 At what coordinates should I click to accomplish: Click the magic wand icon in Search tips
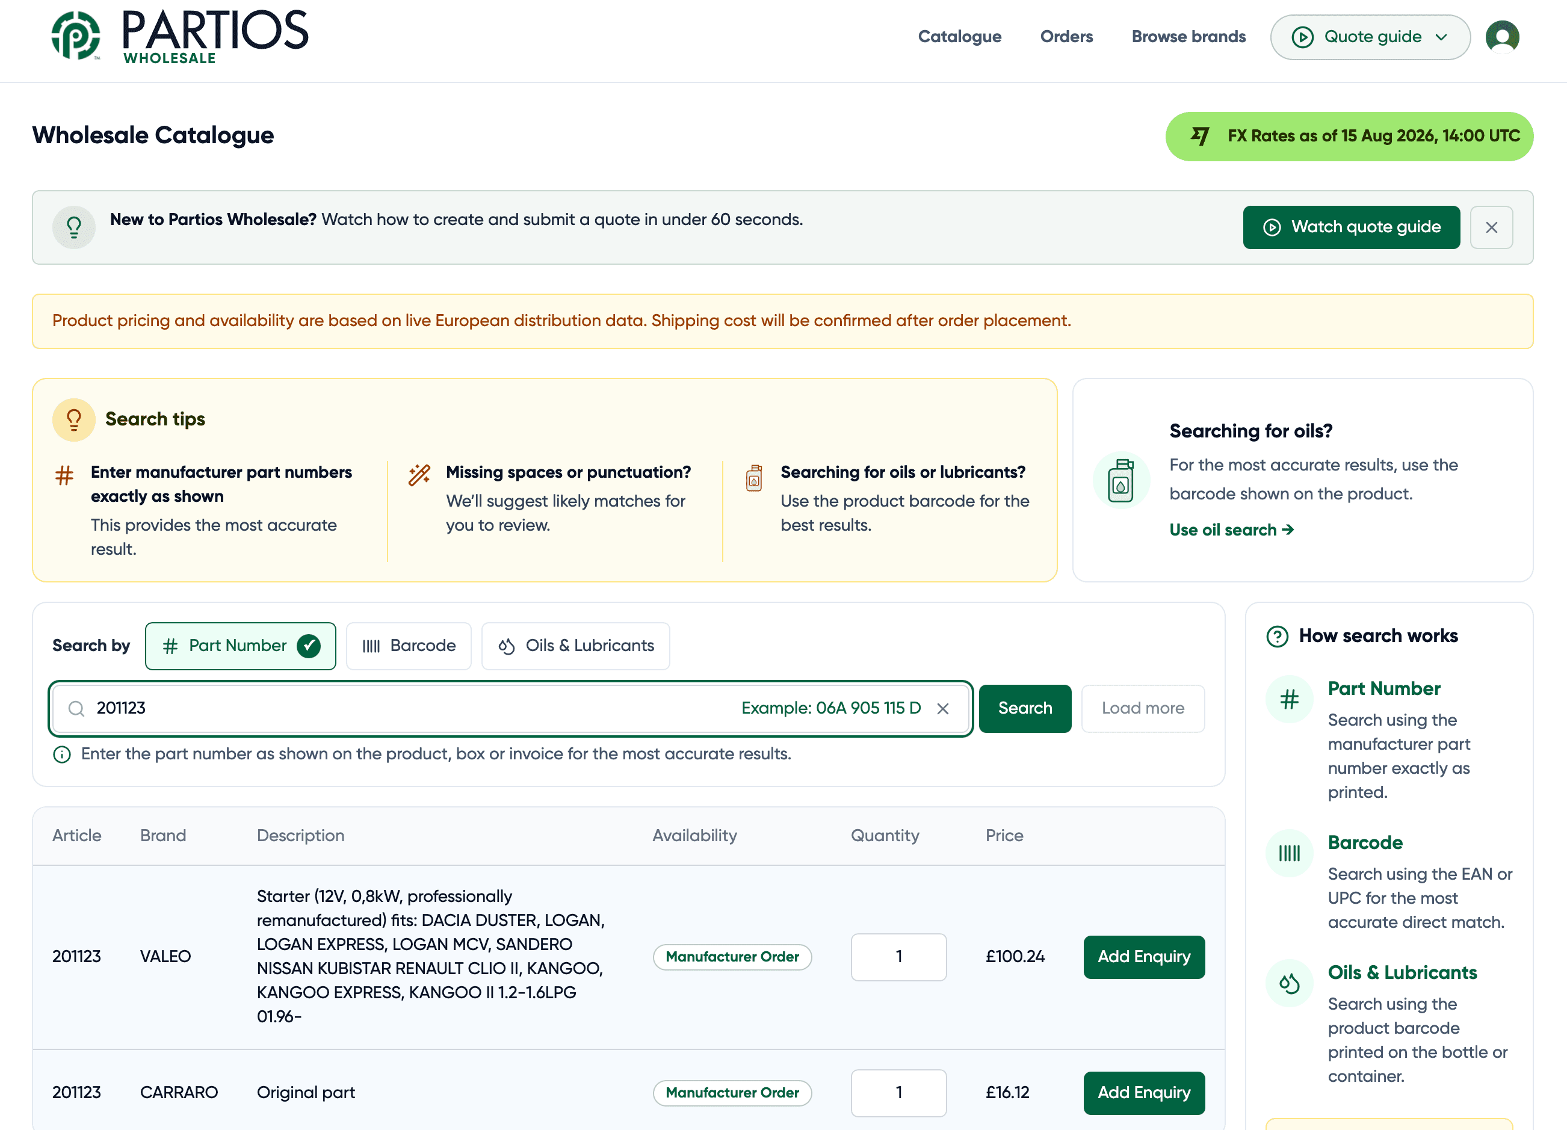pyautogui.click(x=419, y=475)
